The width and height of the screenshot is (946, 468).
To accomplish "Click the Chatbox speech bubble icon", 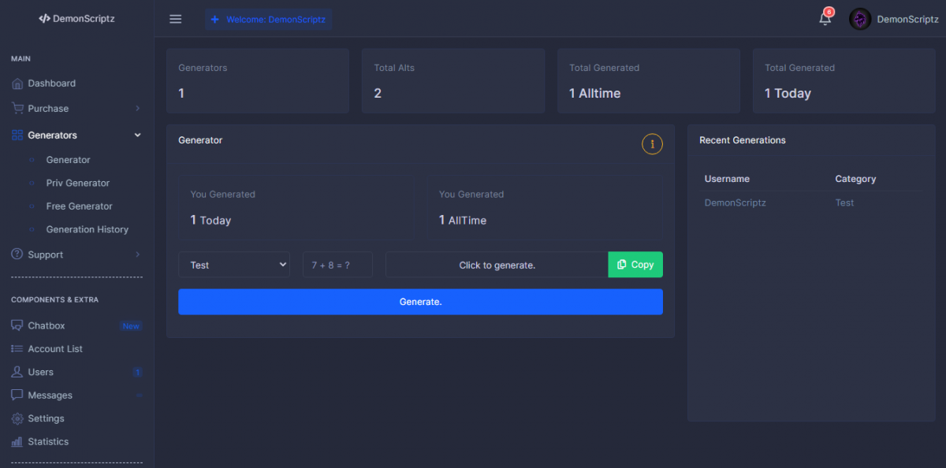I will click(17, 325).
